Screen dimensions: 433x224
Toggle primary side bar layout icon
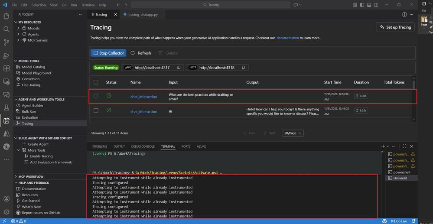(362, 5)
